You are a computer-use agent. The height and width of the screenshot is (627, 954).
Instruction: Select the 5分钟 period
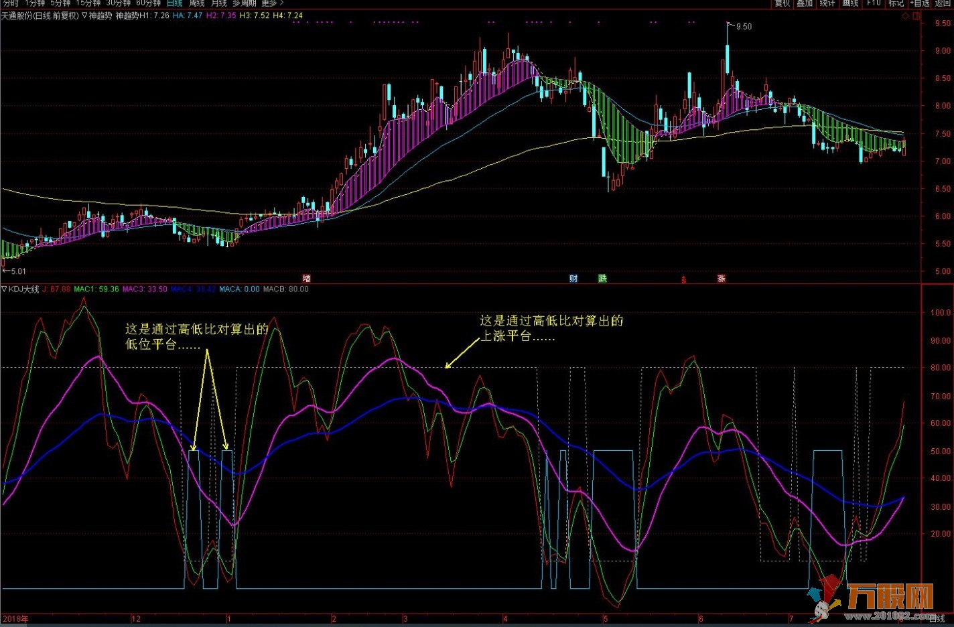[61, 3]
